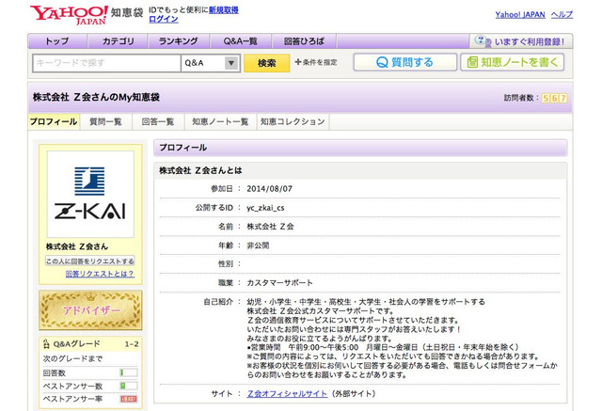Click the いますぐ利用登録! link
602x411 pixels.
click(530, 41)
